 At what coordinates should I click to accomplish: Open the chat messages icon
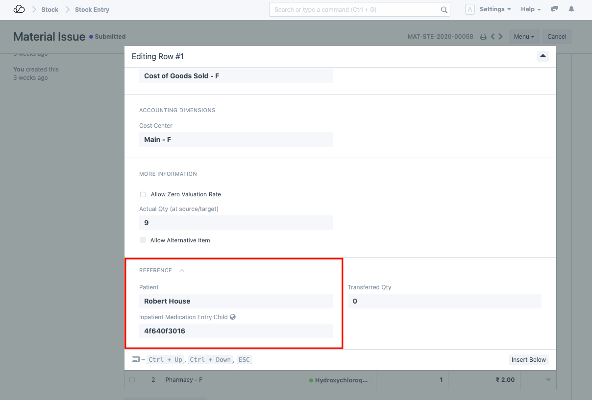(554, 9)
